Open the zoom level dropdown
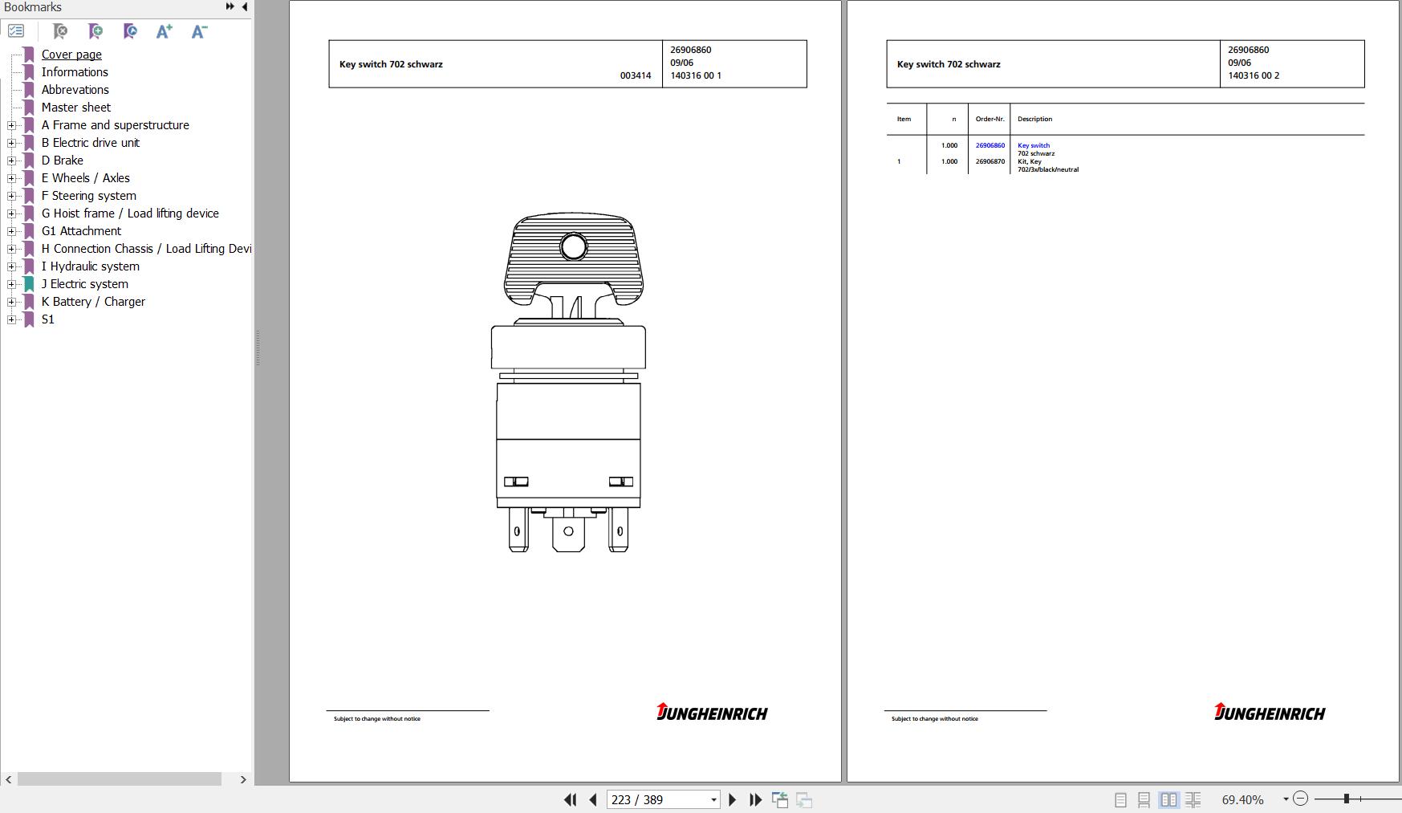Screen dimensions: 1402x813 pos(1286,799)
